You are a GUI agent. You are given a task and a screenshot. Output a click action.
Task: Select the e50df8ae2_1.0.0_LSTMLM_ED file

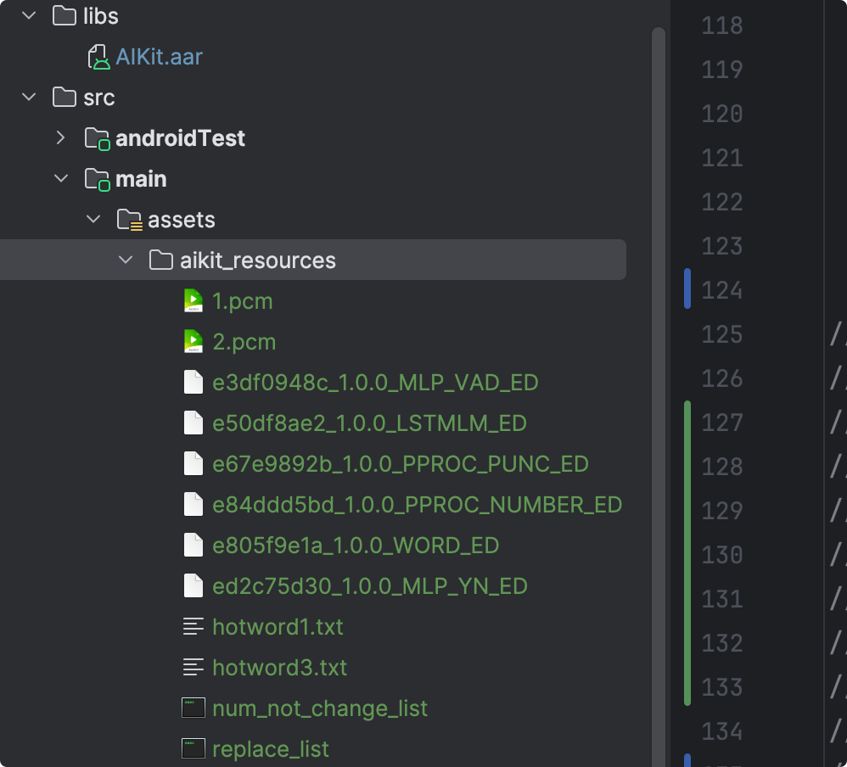tap(369, 423)
